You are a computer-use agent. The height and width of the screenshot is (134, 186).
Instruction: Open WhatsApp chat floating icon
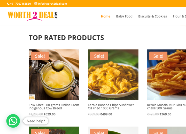click(x=13, y=121)
